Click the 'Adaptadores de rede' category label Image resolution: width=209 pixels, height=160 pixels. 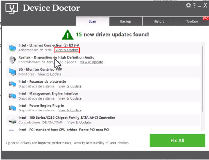coord(35,50)
